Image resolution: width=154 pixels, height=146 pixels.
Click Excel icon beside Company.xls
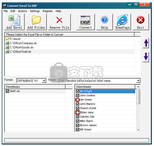7,43
